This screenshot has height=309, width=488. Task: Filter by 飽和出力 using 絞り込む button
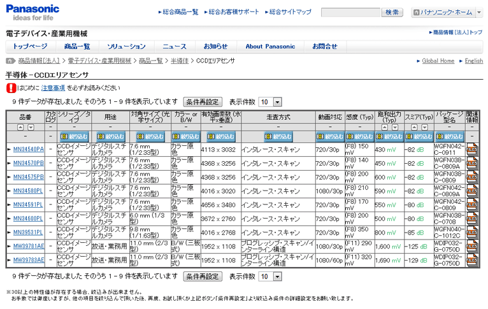(x=389, y=136)
